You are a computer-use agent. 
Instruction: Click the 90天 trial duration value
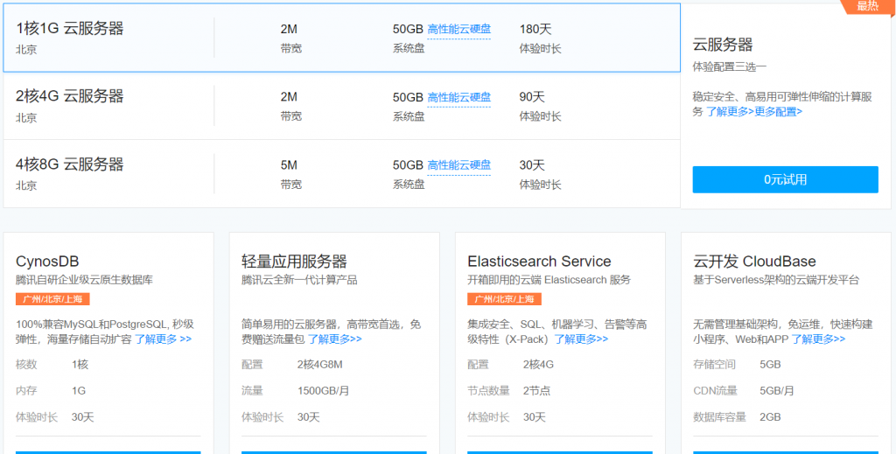532,97
